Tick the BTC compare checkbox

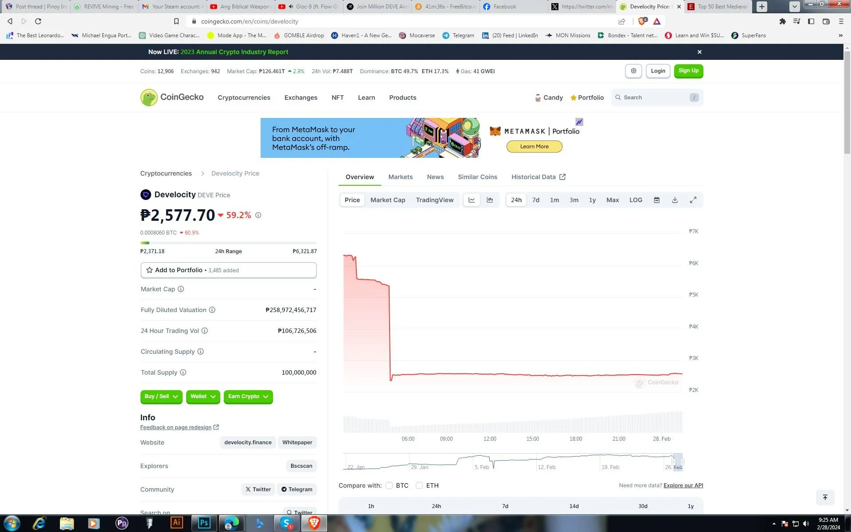(389, 485)
